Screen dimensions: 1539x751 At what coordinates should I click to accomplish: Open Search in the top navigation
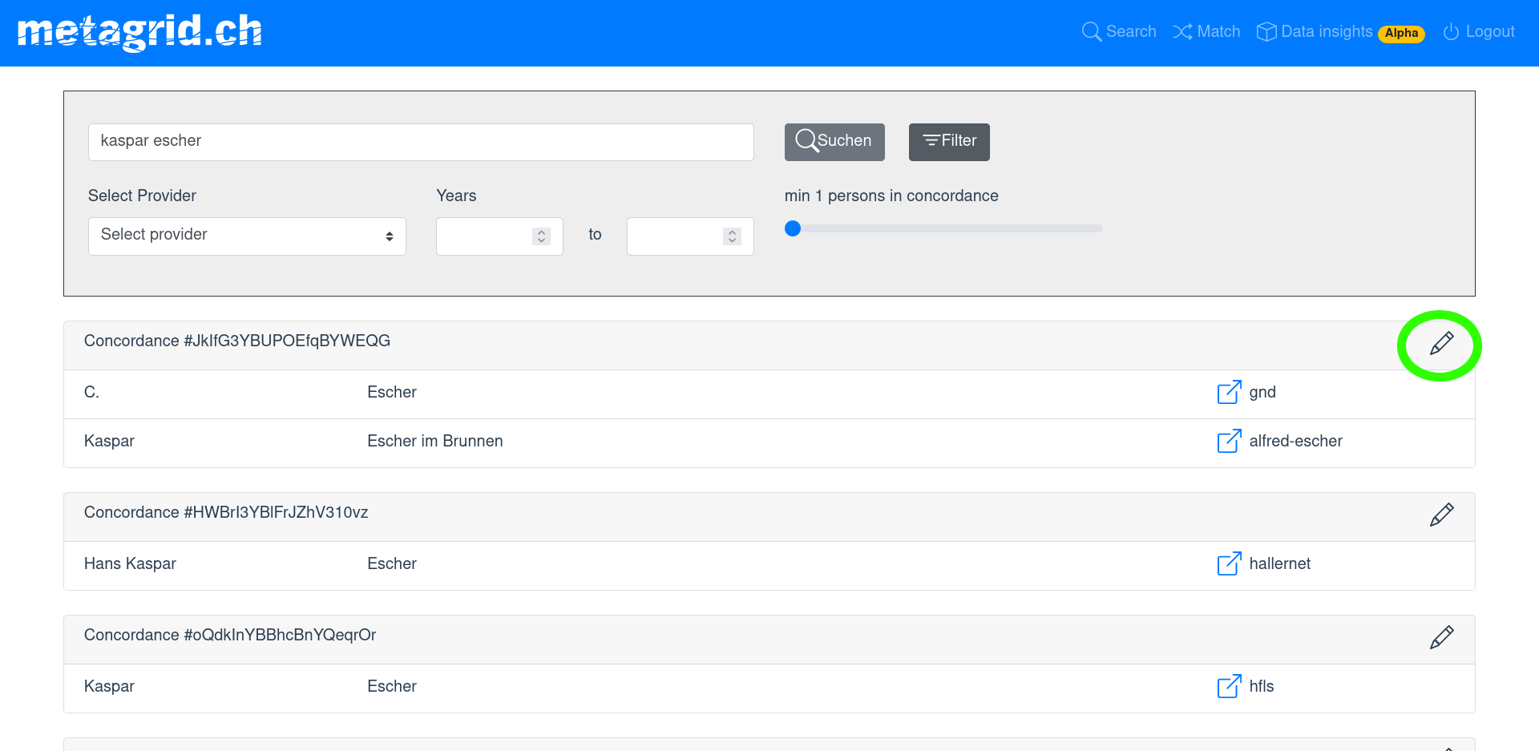tap(1119, 32)
